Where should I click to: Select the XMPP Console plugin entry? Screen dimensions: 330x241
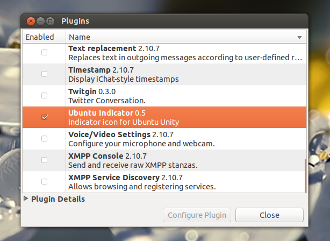pyautogui.click(x=183, y=160)
